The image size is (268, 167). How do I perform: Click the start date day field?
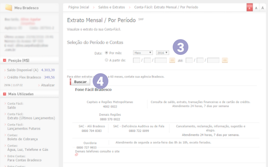(x=136, y=60)
